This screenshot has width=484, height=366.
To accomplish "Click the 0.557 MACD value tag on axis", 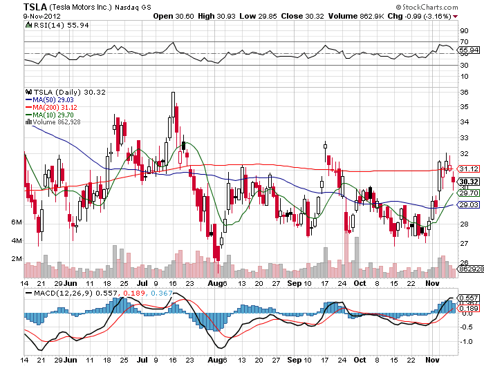I will click(469, 298).
